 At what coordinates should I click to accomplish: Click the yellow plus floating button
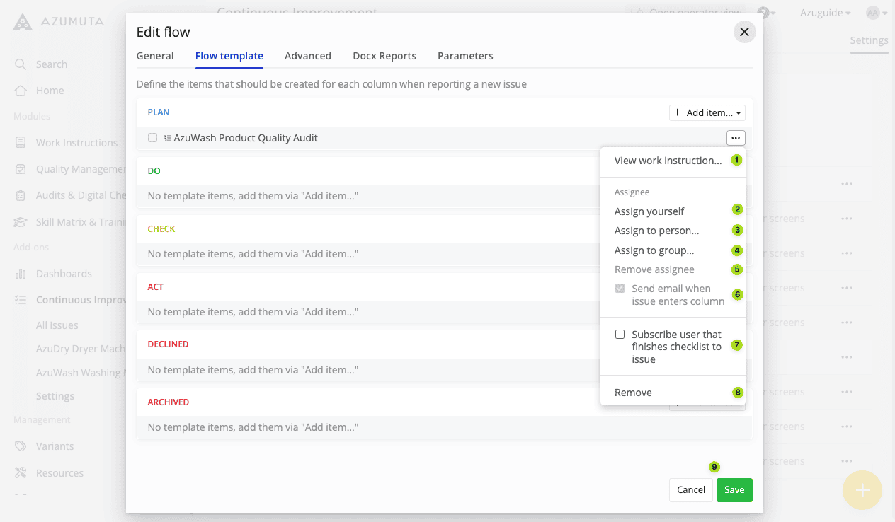coord(862,490)
